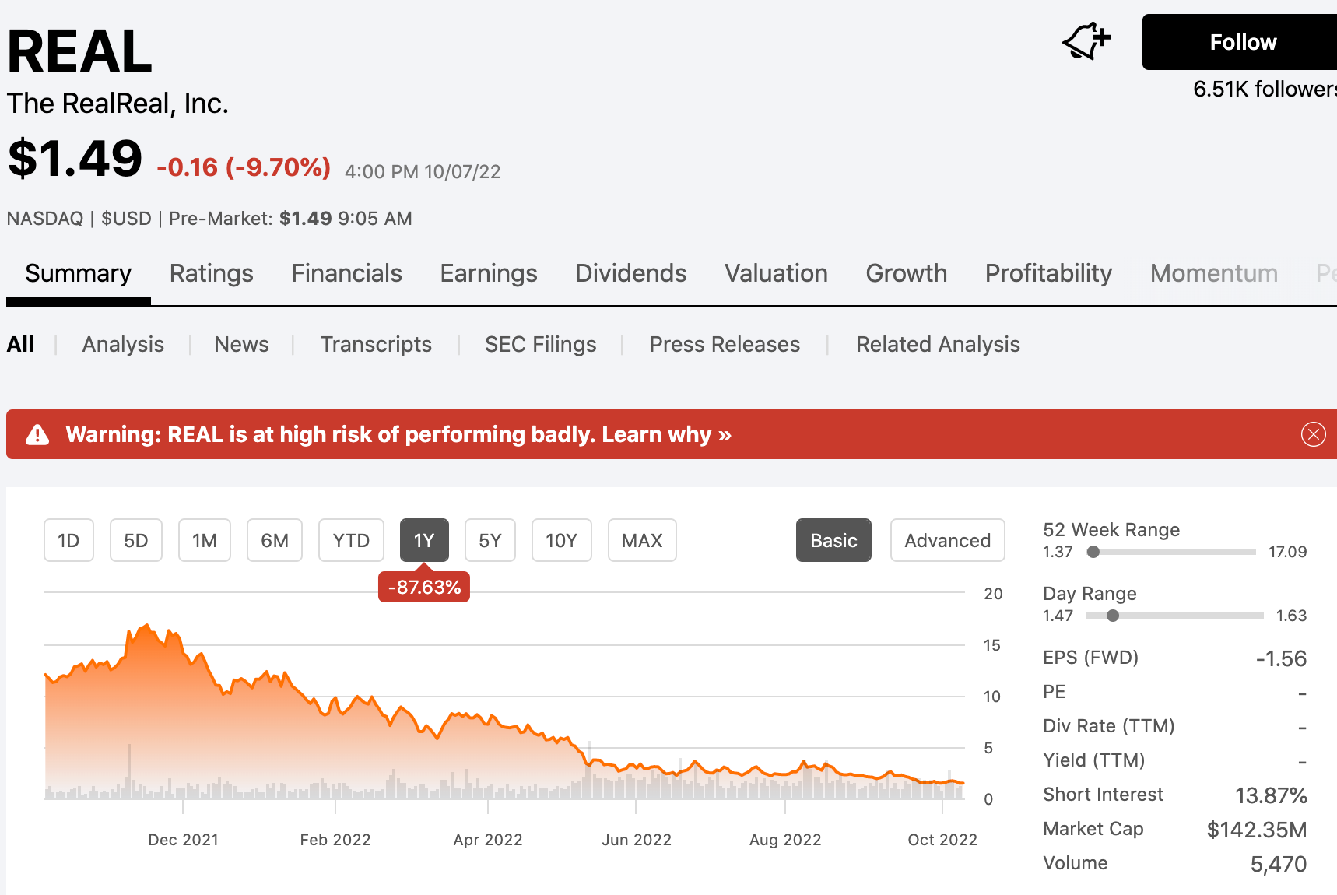The height and width of the screenshot is (895, 1337).
Task: Click the EPS (FWD) label
Action: click(x=1090, y=658)
